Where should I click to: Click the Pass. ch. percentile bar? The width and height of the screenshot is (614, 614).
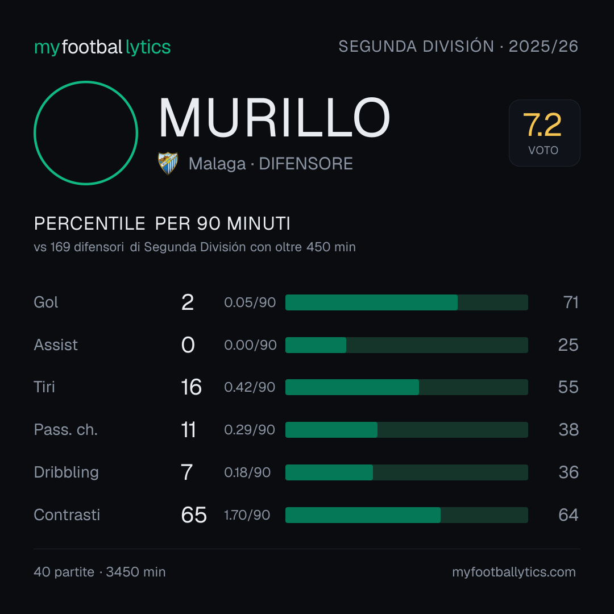coord(406,430)
